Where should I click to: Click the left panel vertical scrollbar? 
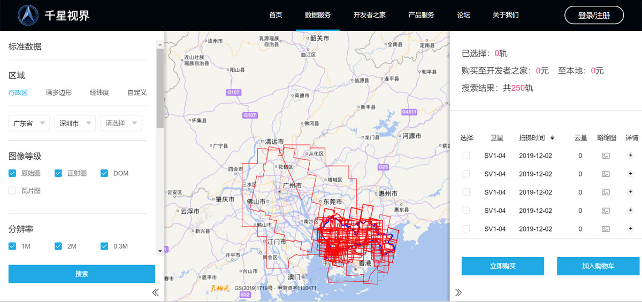(160, 88)
